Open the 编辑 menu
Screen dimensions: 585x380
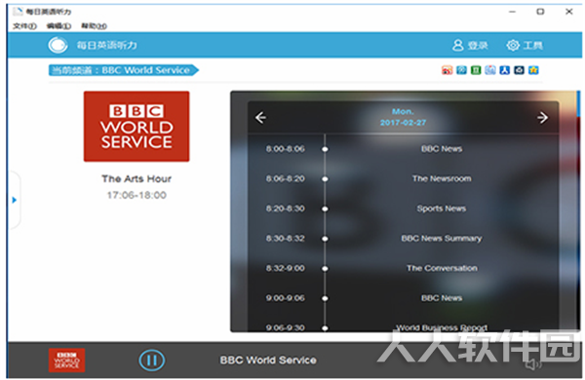point(58,26)
